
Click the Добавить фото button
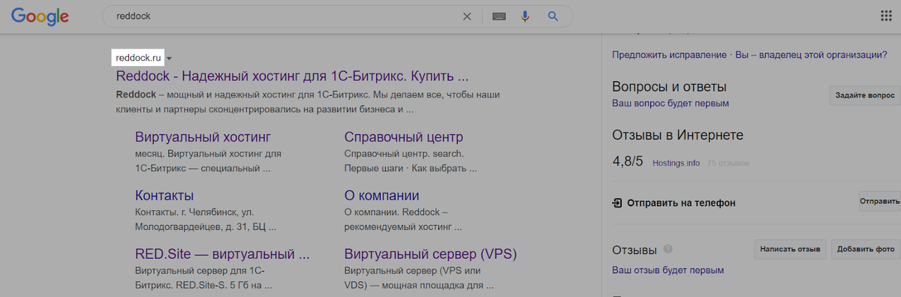point(866,250)
